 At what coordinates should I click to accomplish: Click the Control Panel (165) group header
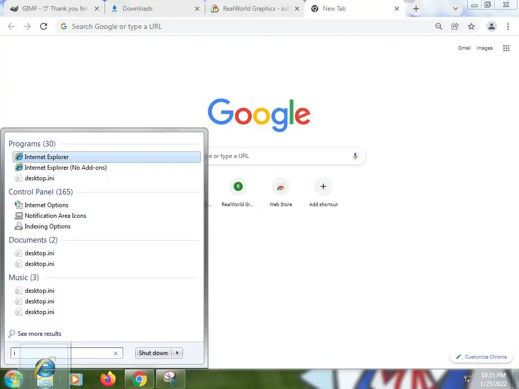tap(41, 192)
